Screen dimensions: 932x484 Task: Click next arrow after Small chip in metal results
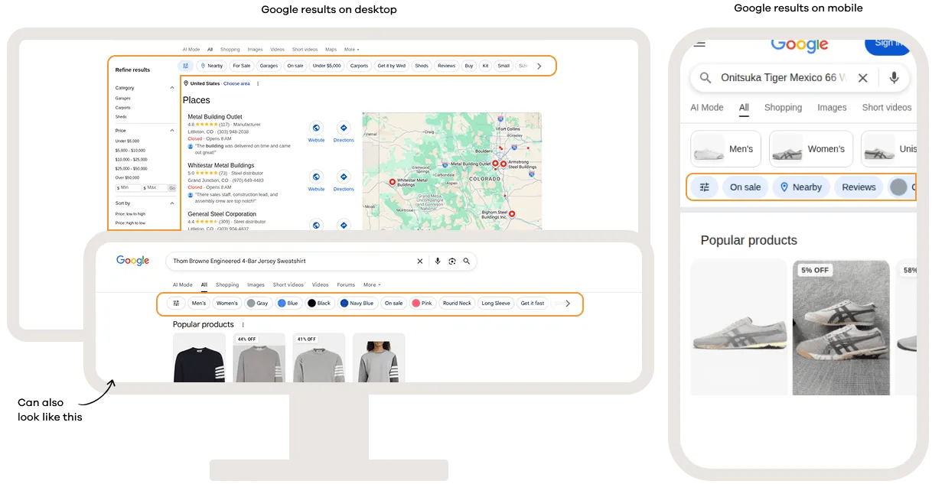(539, 66)
